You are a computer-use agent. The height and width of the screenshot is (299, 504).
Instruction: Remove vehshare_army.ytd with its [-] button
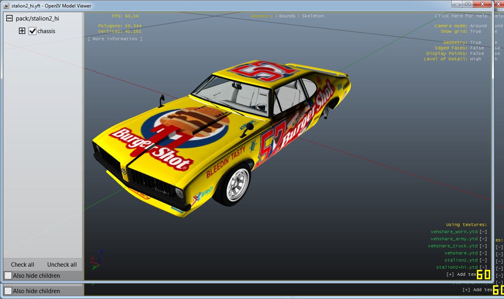coord(483,239)
